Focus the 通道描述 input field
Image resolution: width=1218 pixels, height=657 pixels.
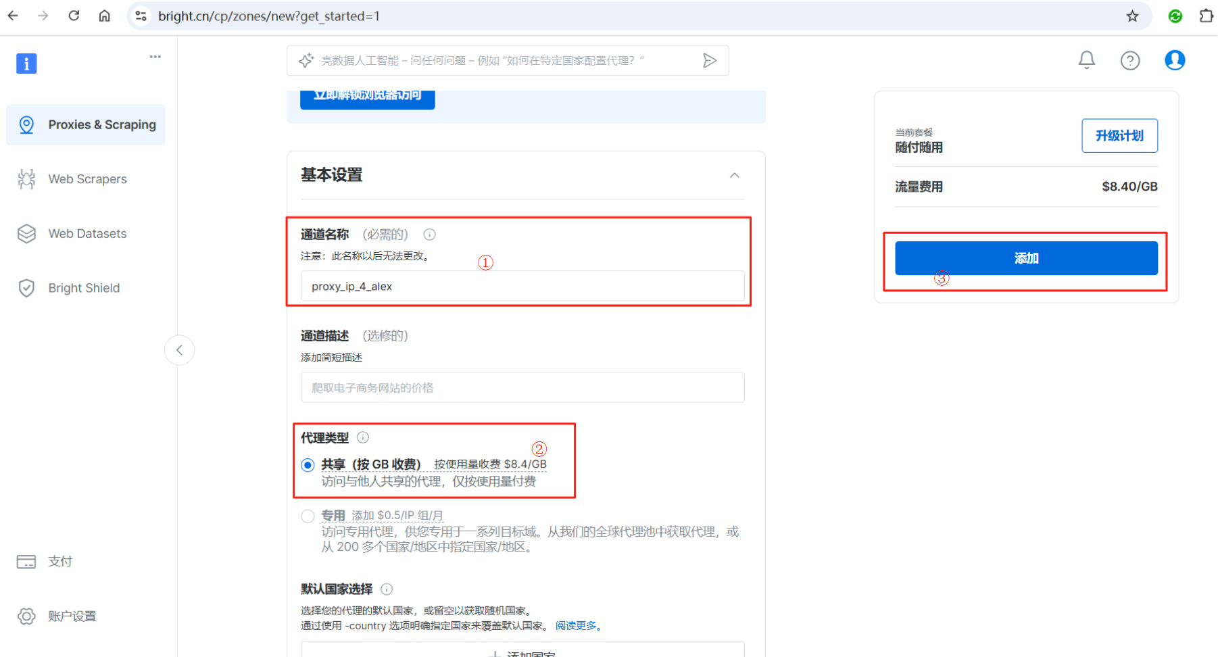(x=522, y=387)
